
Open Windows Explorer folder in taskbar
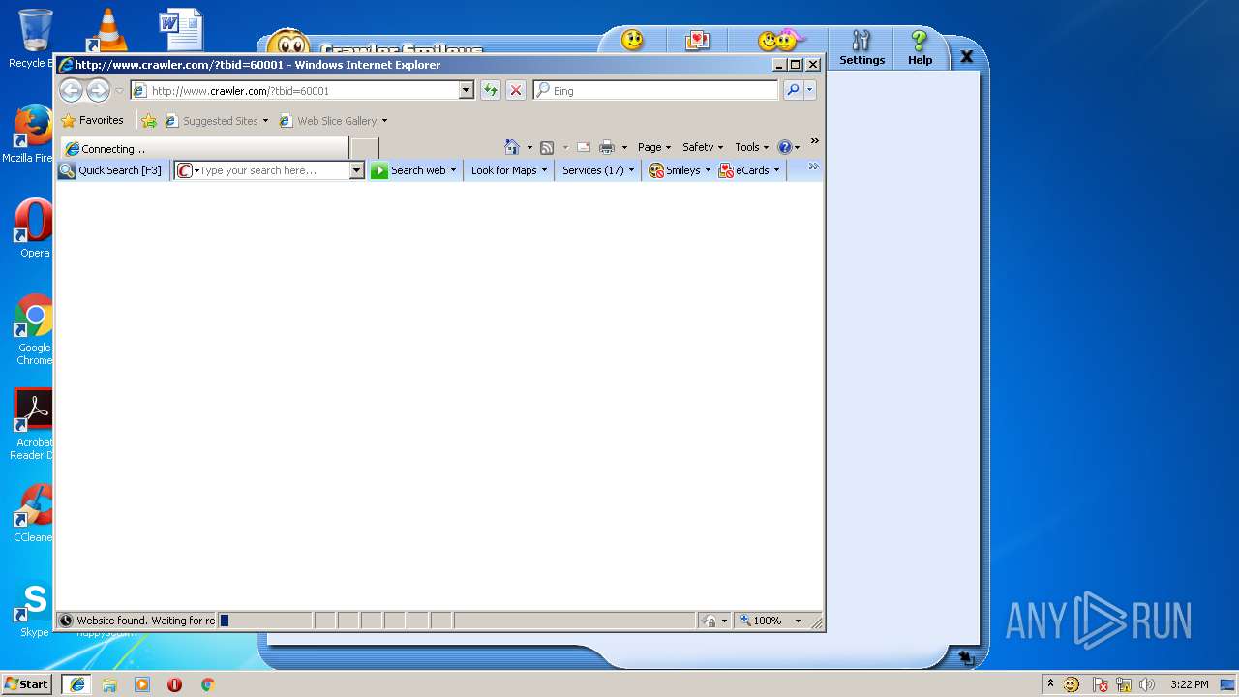pyautogui.click(x=109, y=683)
